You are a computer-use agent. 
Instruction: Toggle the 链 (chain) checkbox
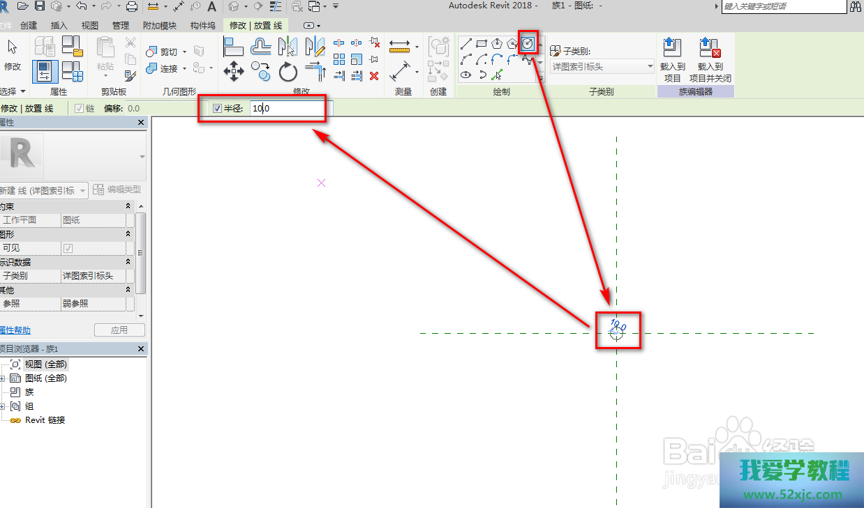[x=79, y=109]
